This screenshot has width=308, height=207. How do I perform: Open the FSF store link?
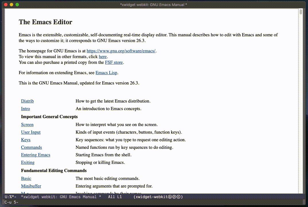point(114,62)
